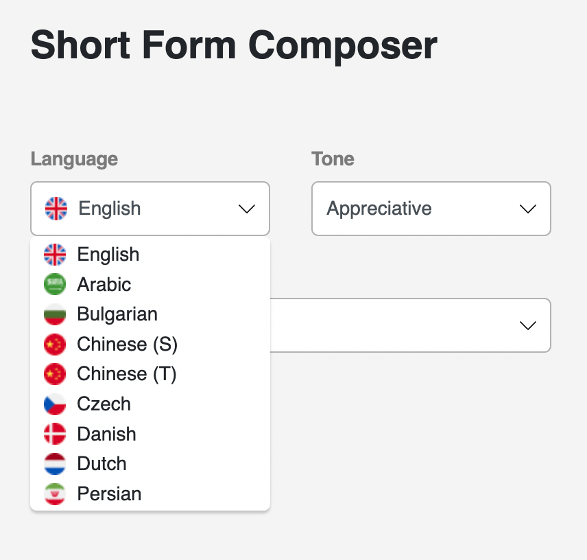Open the Tone dropdown showing Appreciative

[x=431, y=209]
